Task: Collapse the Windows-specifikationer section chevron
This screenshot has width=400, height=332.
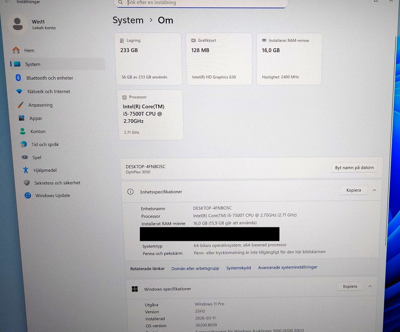Action: pos(370,286)
